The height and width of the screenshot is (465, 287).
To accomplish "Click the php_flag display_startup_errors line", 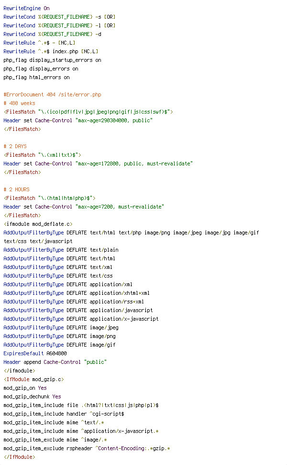I will (52, 60).
